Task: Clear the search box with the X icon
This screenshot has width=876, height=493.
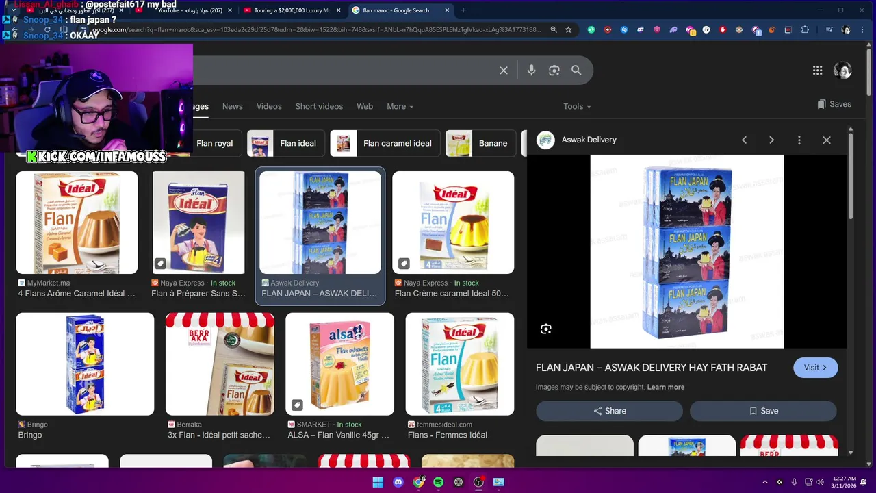Action: [504, 71]
